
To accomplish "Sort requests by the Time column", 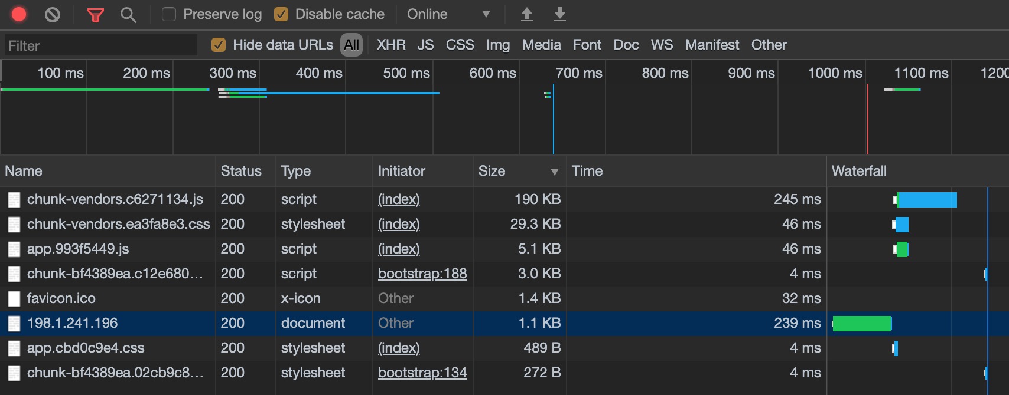I will pos(587,171).
